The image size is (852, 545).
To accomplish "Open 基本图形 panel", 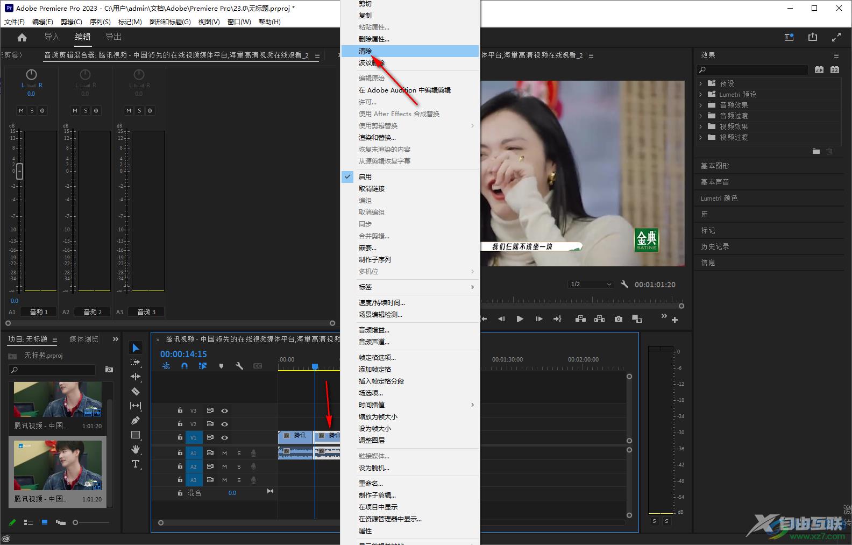I will click(x=715, y=166).
